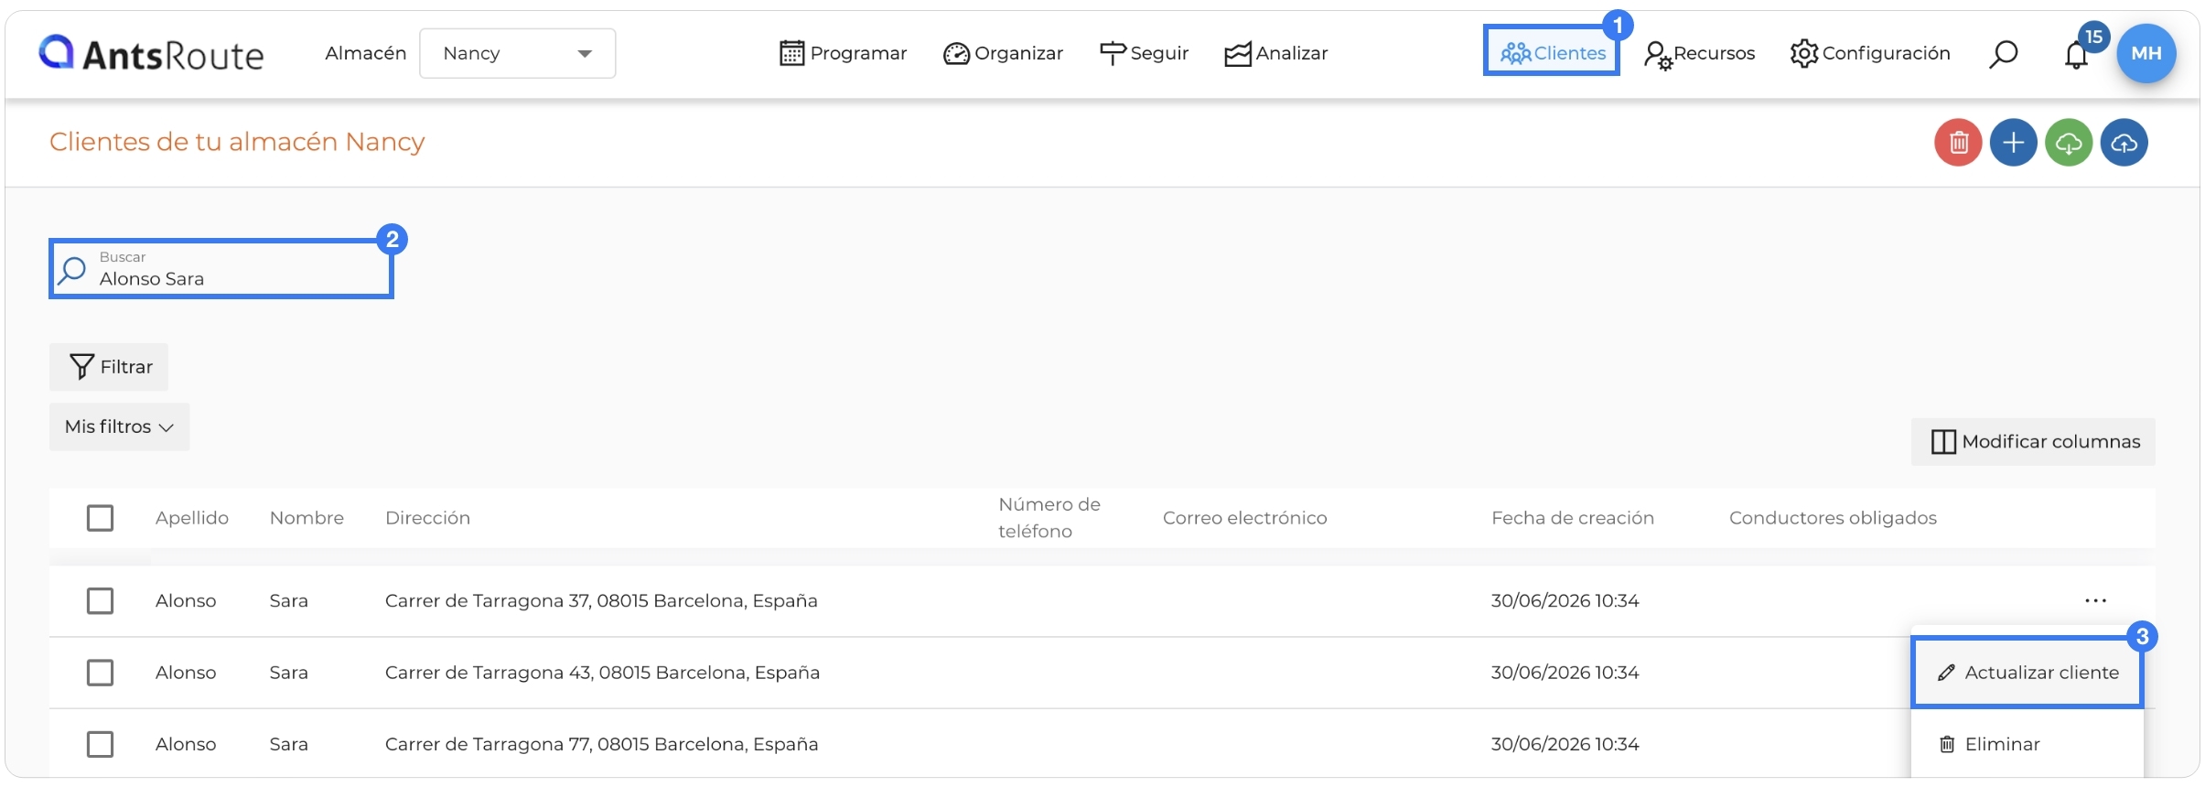Open the MH user avatar
The height and width of the screenshot is (787, 2205).
(x=2146, y=53)
